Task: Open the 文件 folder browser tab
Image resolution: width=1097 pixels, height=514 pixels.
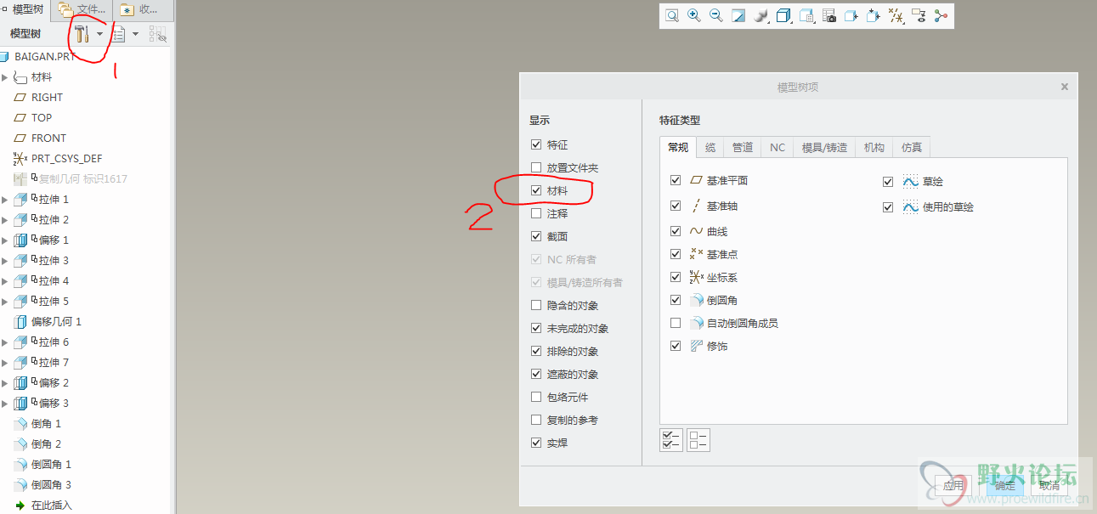Action: click(82, 9)
